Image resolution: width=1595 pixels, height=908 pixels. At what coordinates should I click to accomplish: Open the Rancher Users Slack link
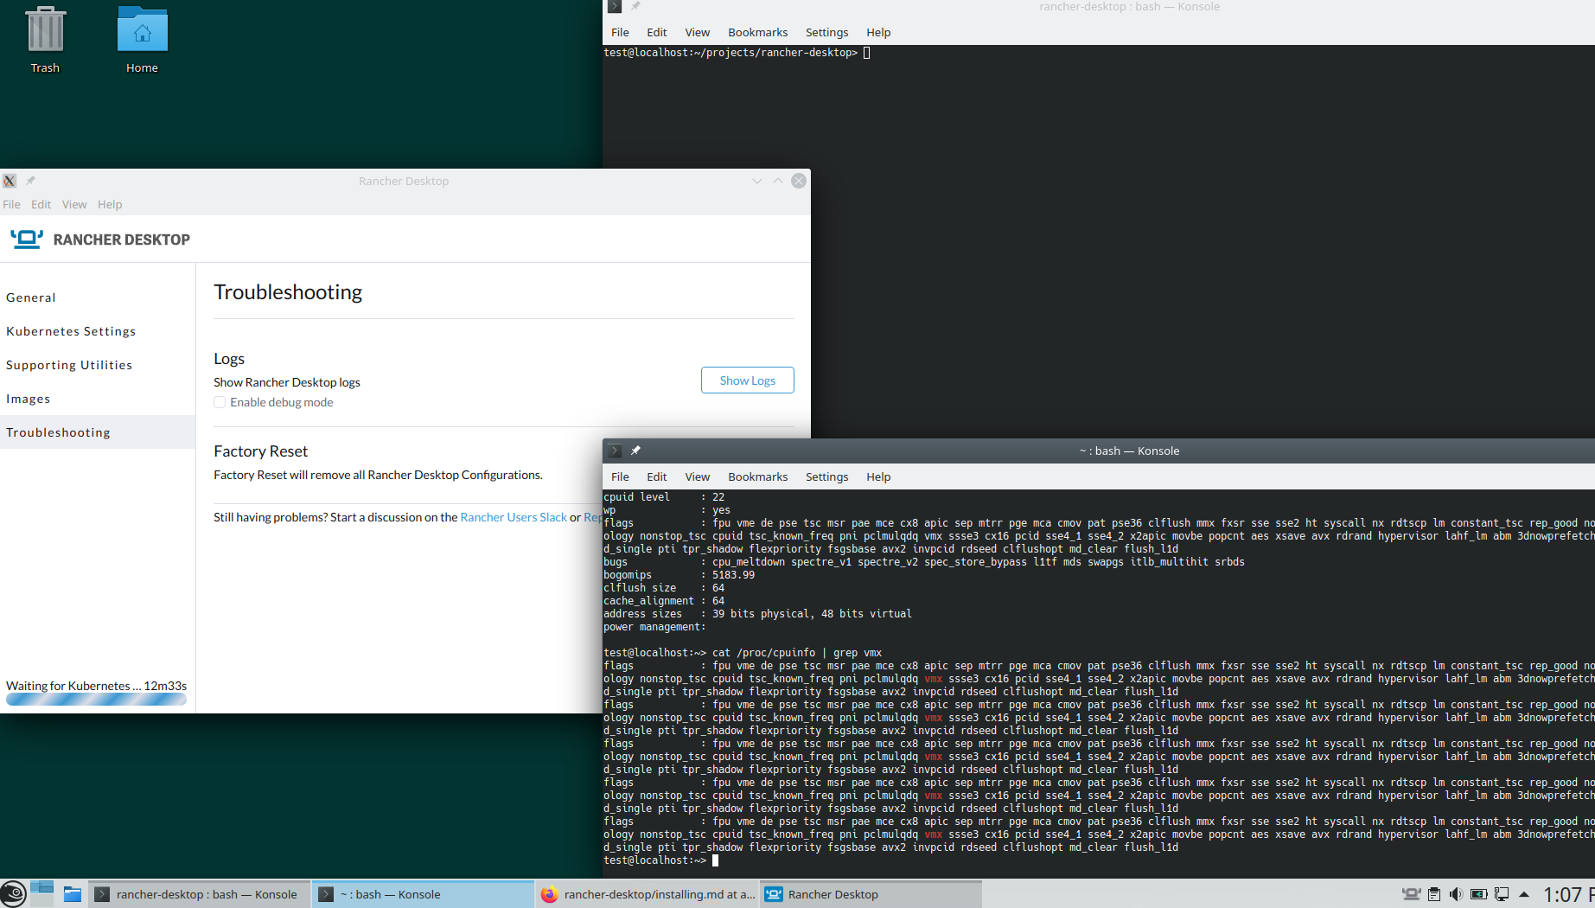pyautogui.click(x=514, y=517)
